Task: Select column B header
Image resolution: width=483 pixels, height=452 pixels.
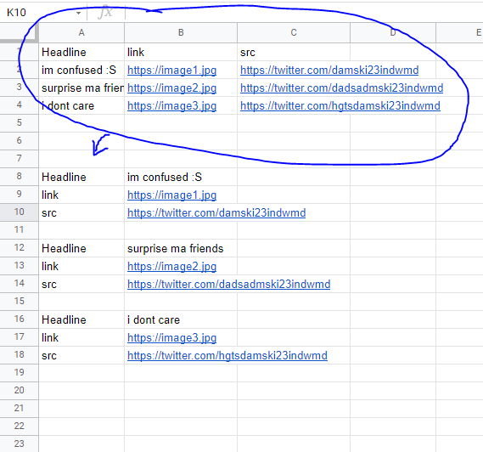Action: 181,32
